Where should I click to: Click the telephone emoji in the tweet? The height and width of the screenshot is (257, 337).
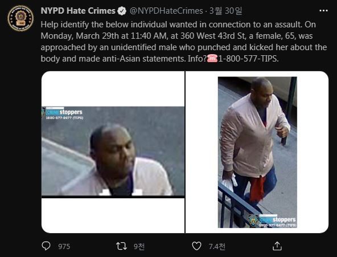212,59
